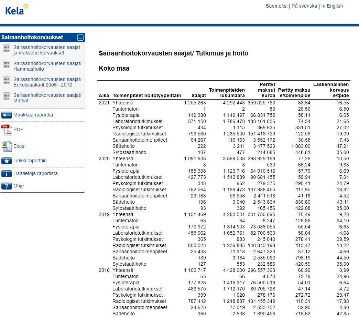Viewport: 359px width, 317px height.
Task: Collapse the Sairaanhoitokorvaukset panel
Action: (80, 38)
